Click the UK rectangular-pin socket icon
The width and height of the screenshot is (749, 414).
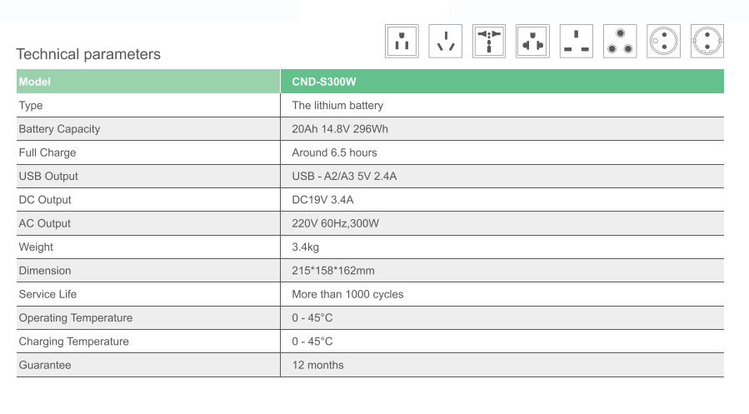(x=576, y=41)
